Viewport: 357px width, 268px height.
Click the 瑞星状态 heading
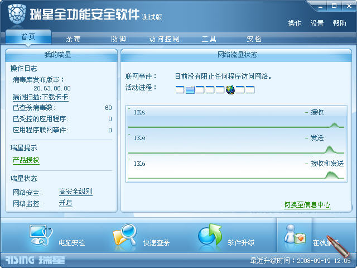pos(23,179)
